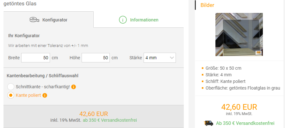Click Ab 350 € Versandkostenfrei beside van
Viewport: 285px width, 128px height.
245,123
